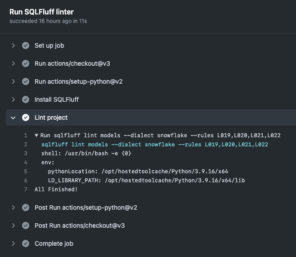Click Post Run setup-python success icon

(x=26, y=207)
